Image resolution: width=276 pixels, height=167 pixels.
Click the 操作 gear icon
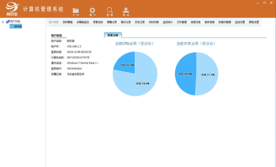(92, 12)
